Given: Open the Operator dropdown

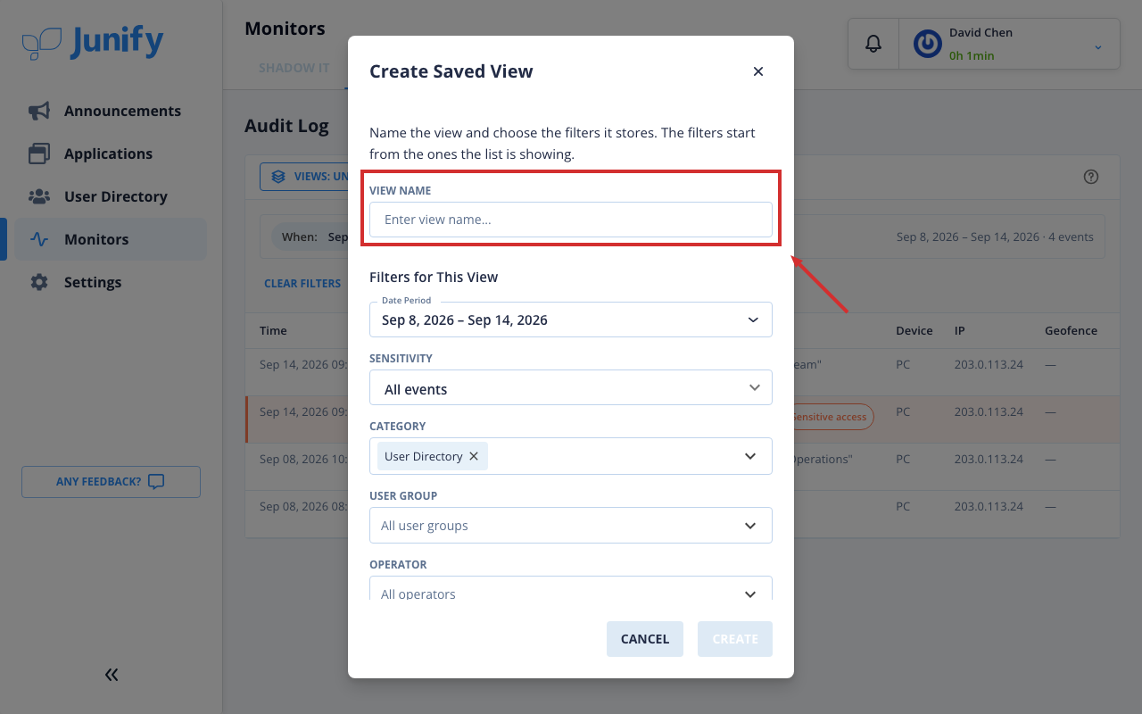Looking at the screenshot, I should click(x=571, y=588).
